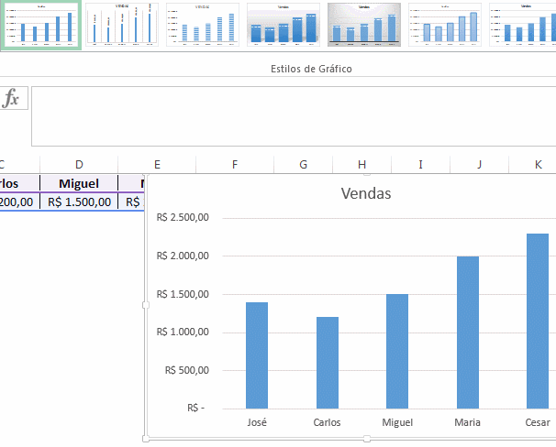Click the Miguel bar in the chart
This screenshot has width=556, height=447.
point(397,351)
